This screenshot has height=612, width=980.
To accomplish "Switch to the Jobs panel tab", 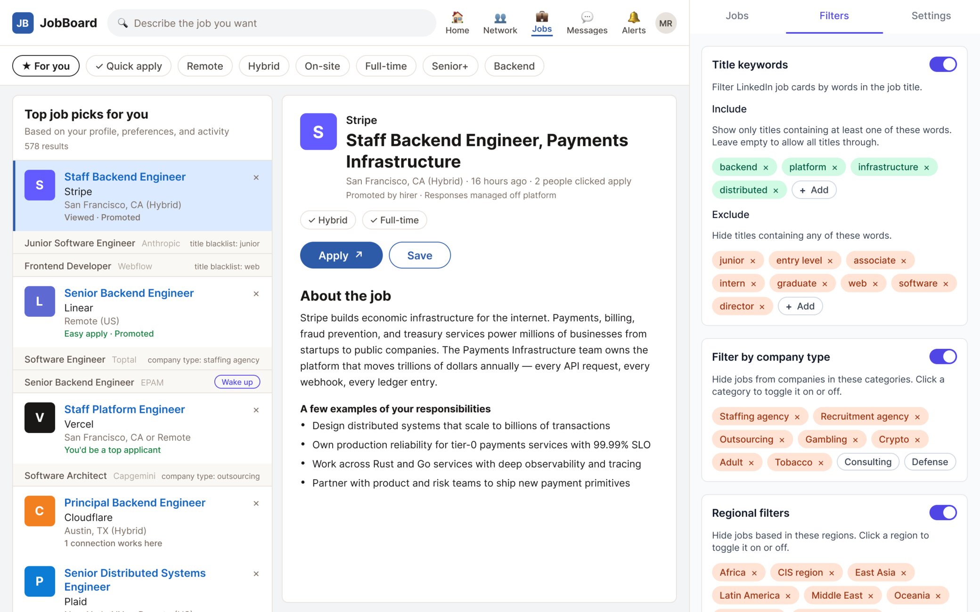I will (737, 16).
